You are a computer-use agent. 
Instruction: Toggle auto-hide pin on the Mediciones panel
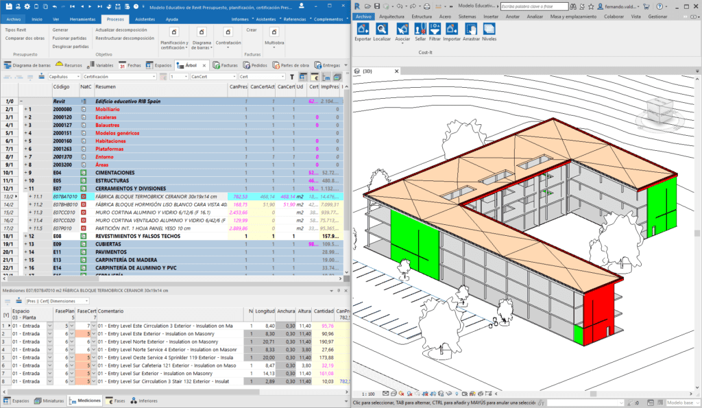(340, 291)
